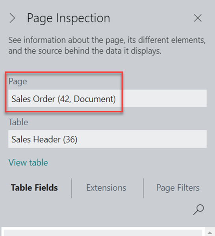Screen dimensions: 215x236
Task: Click the table fields list area below the tabs
Action: coord(103,233)
